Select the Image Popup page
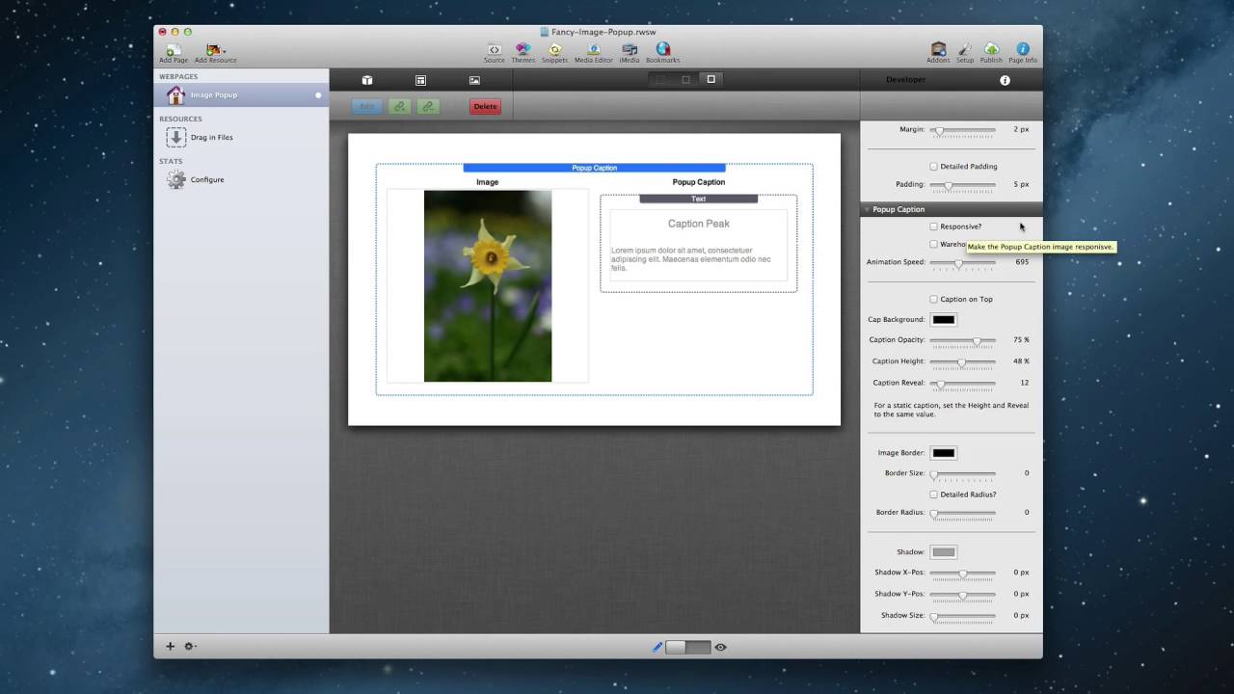This screenshot has width=1234, height=694. coord(241,94)
